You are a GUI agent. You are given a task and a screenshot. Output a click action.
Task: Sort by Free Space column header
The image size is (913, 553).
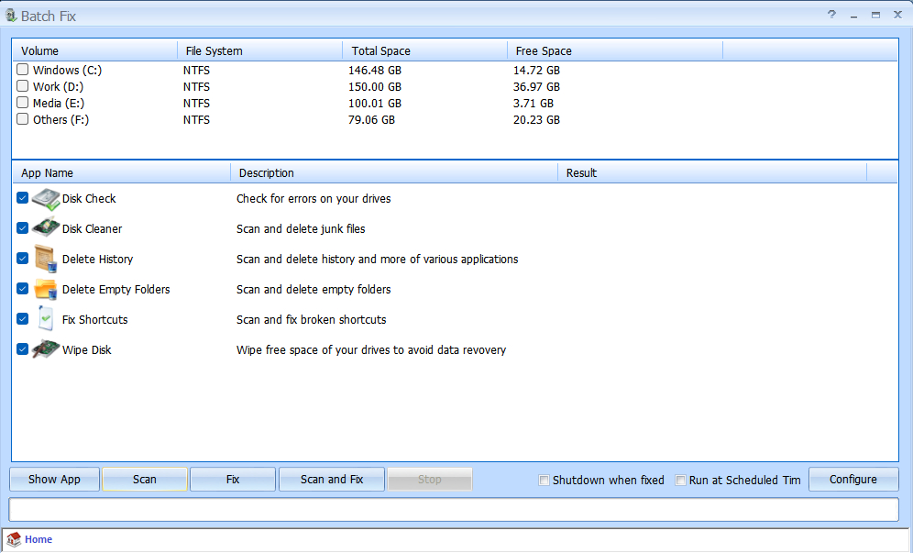coord(614,50)
